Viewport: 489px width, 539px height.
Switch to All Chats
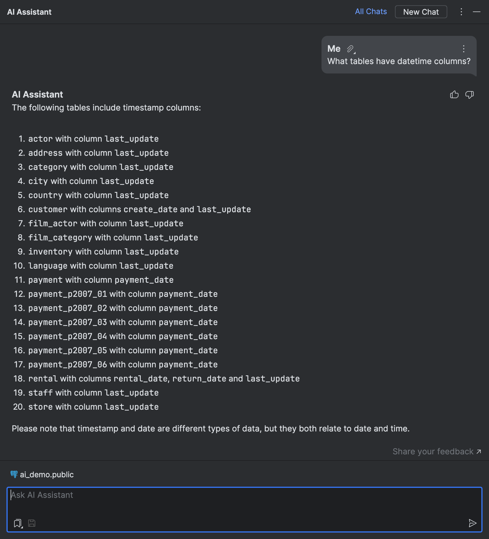click(x=371, y=11)
